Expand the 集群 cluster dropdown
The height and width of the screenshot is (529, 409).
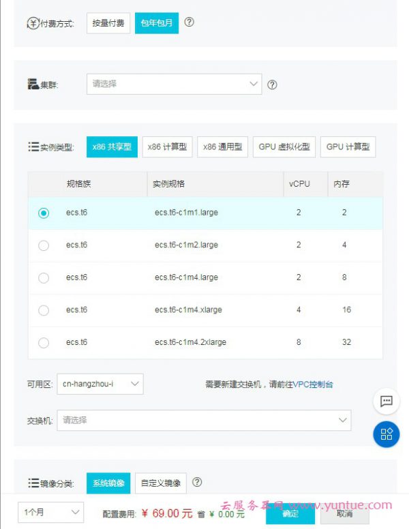pos(174,84)
